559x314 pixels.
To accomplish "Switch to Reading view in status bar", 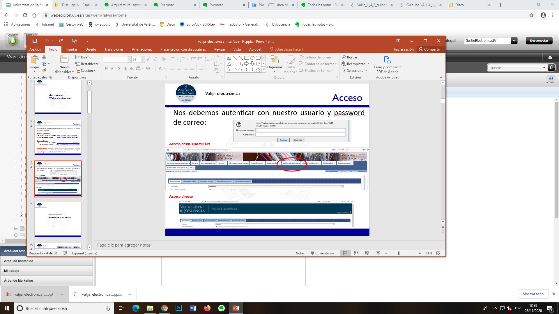I will coord(367,253).
